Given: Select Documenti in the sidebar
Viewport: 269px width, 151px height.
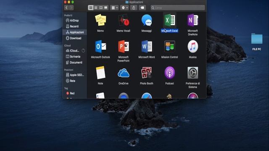Looking at the screenshot, I should click(x=75, y=62).
